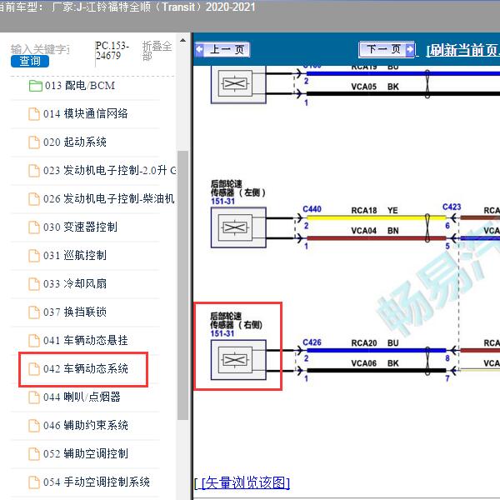This screenshot has width=500, height=500.
Task: Select 042 车辆动态系统
Action: (86, 369)
